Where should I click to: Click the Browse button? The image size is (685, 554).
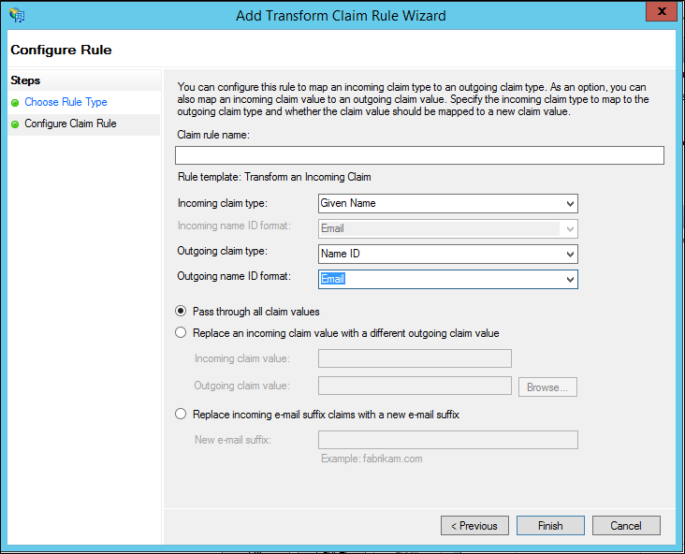pyautogui.click(x=547, y=387)
